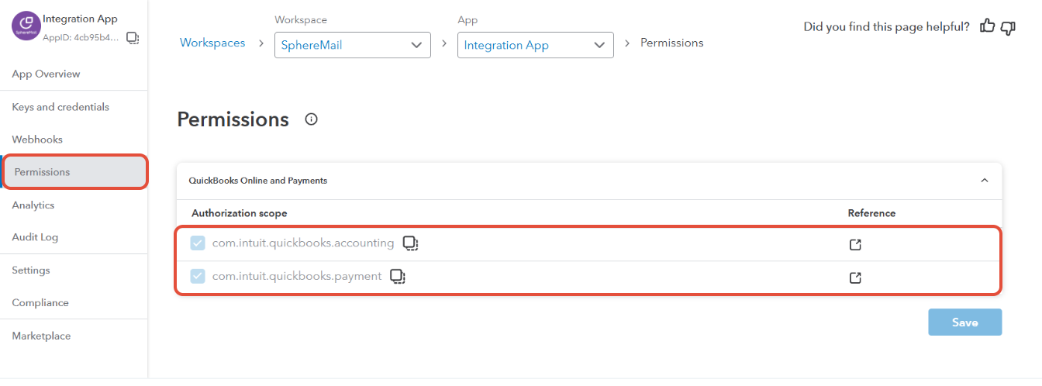This screenshot has width=1042, height=386.
Task: Toggle the com.intuit.quickbooks.payment checkbox
Action: coord(198,276)
